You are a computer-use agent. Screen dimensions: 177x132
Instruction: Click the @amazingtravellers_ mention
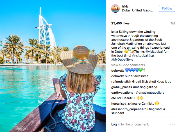tap(151, 93)
